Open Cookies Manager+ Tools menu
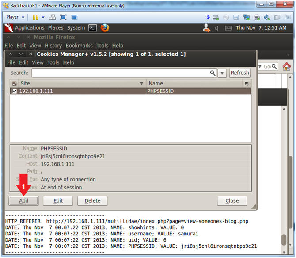Image resolution: width=296 pixels, height=258 pixels. click(x=53, y=62)
